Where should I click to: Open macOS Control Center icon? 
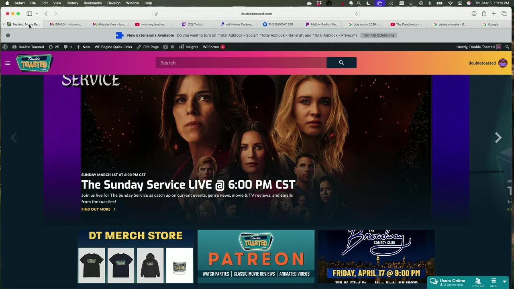[x=459, y=3]
